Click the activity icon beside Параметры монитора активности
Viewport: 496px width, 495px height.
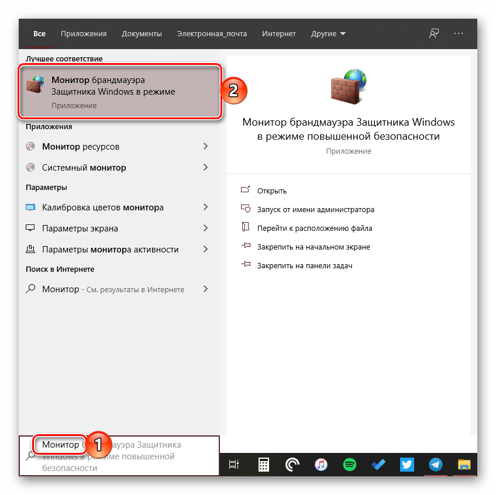tap(30, 249)
